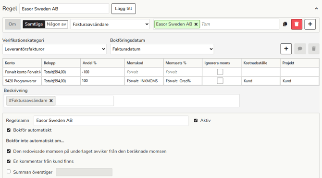This screenshot has width=322, height=178.
Task: Select the Samtliga option
Action: (34, 24)
